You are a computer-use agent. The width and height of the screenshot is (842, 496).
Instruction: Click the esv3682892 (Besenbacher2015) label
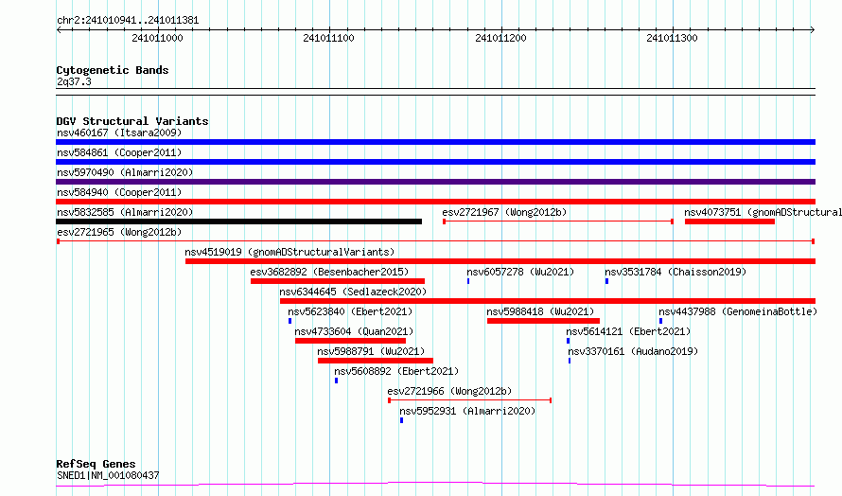(329, 272)
